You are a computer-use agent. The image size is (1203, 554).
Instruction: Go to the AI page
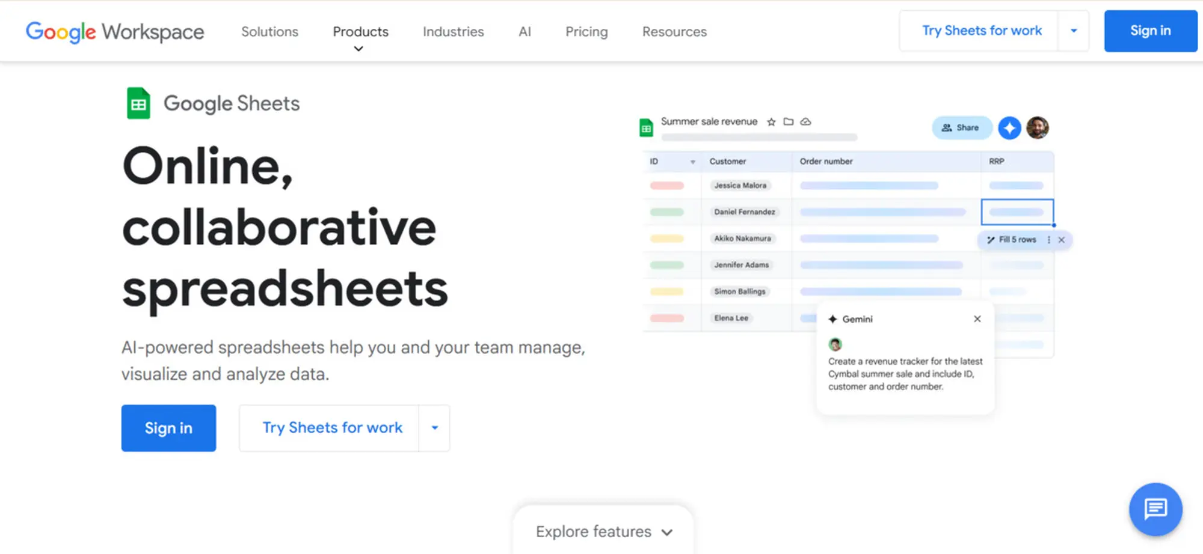(525, 31)
